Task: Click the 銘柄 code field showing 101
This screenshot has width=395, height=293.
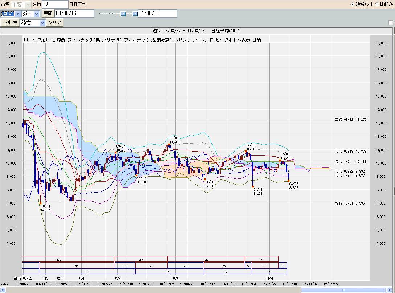Action: pos(55,4)
